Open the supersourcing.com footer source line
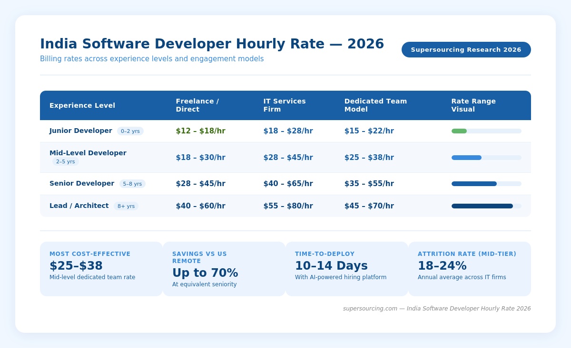This screenshot has width=571, height=348. point(437,309)
